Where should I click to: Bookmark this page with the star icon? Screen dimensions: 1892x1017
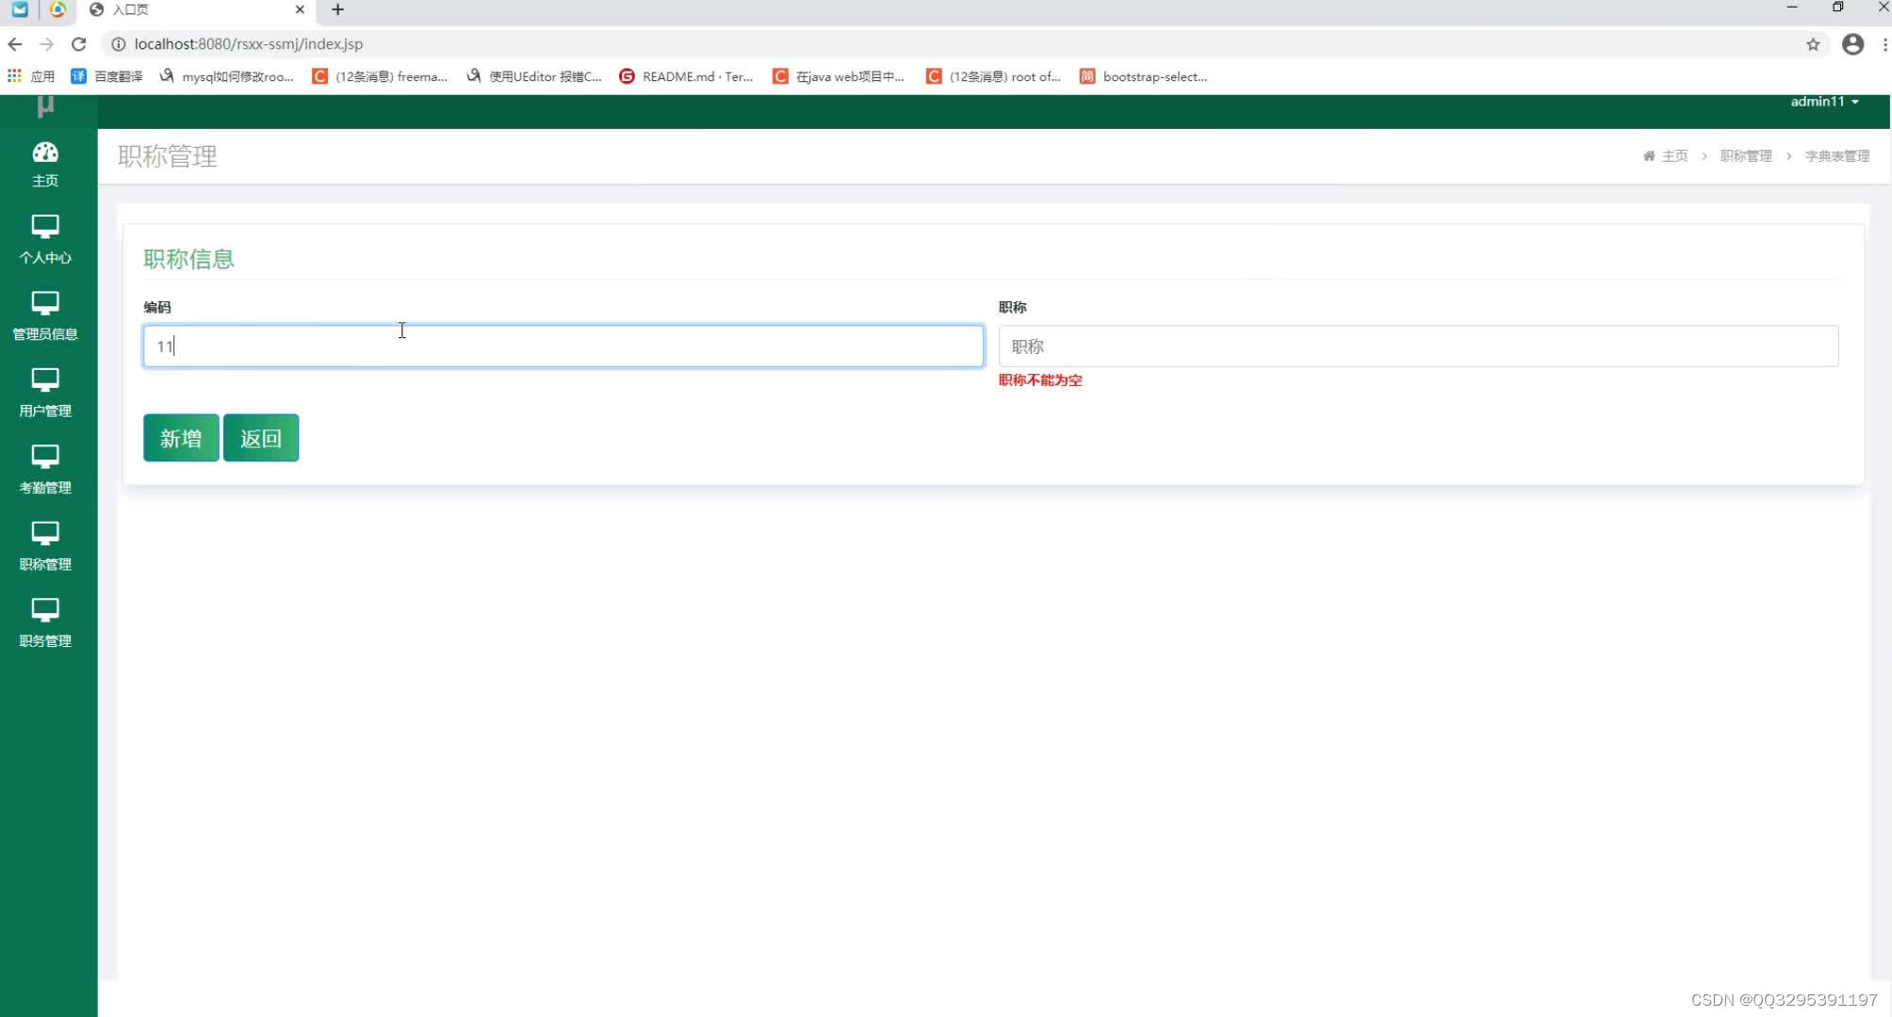1813,44
